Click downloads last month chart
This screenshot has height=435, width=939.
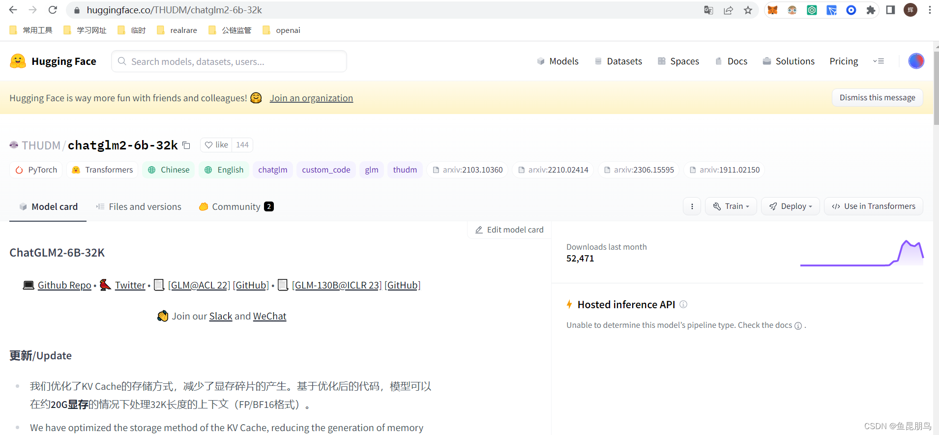point(861,253)
